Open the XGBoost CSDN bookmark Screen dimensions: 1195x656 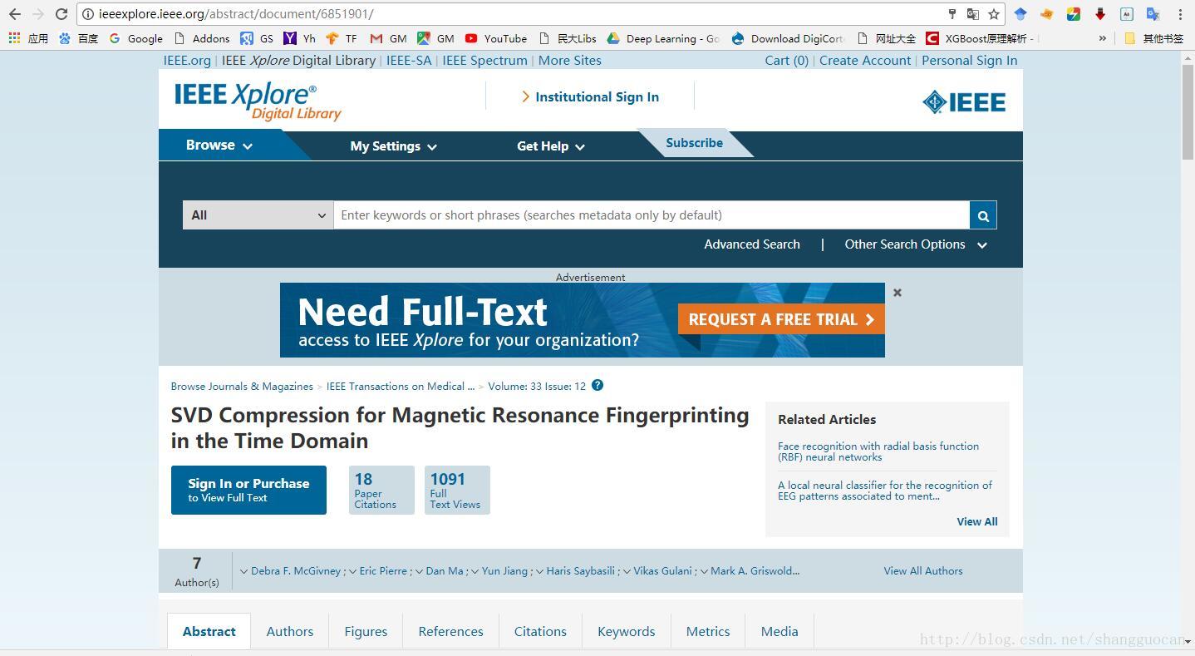(x=982, y=38)
